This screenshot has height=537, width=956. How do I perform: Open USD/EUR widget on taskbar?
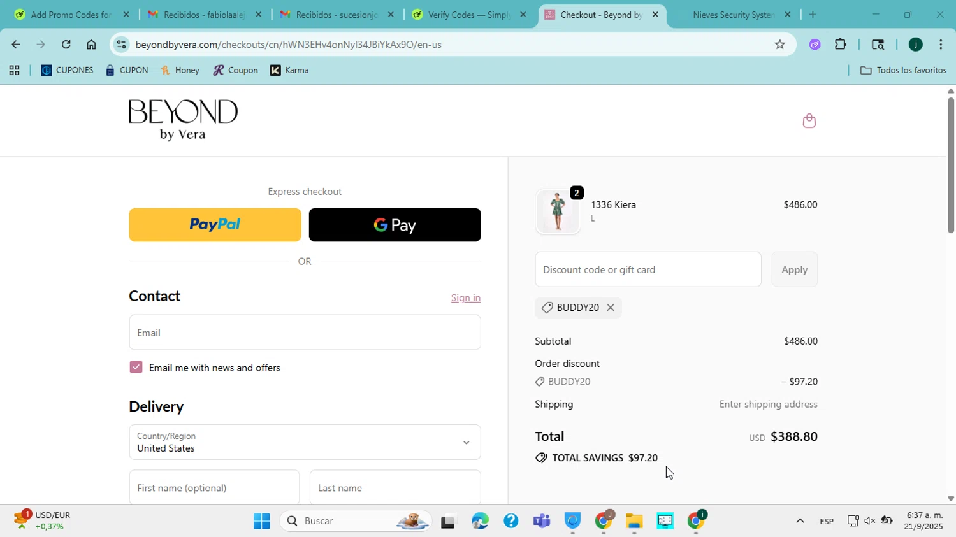[x=43, y=520]
